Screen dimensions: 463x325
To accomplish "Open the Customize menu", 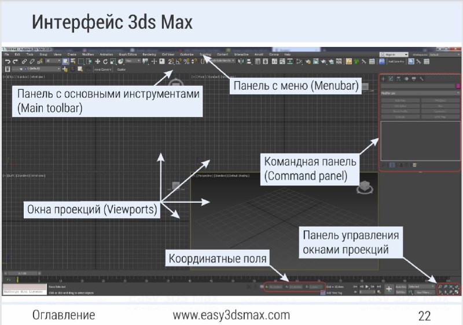I will (187, 54).
